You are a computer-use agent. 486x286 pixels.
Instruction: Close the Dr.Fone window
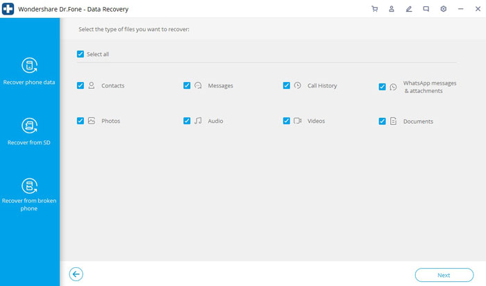point(478,9)
